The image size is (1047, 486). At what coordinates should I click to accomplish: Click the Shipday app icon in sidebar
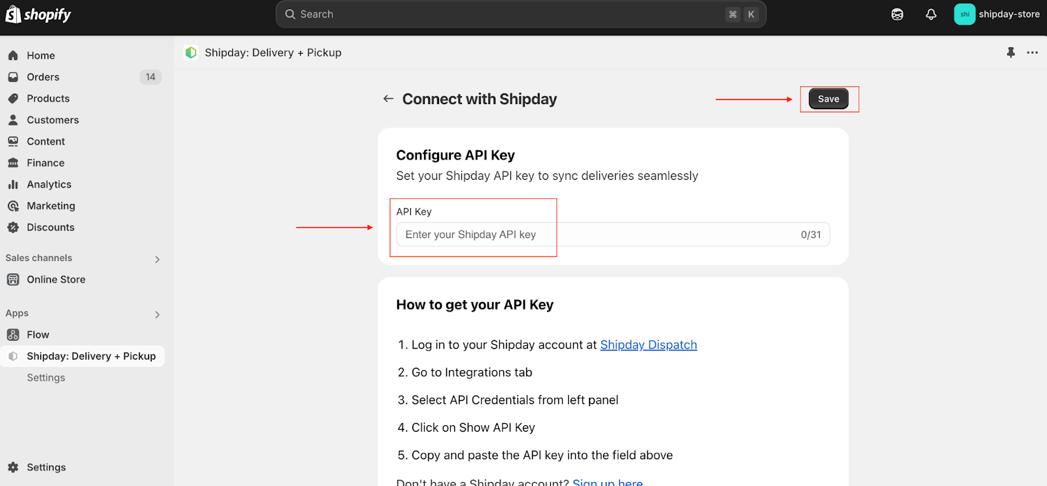coord(13,356)
